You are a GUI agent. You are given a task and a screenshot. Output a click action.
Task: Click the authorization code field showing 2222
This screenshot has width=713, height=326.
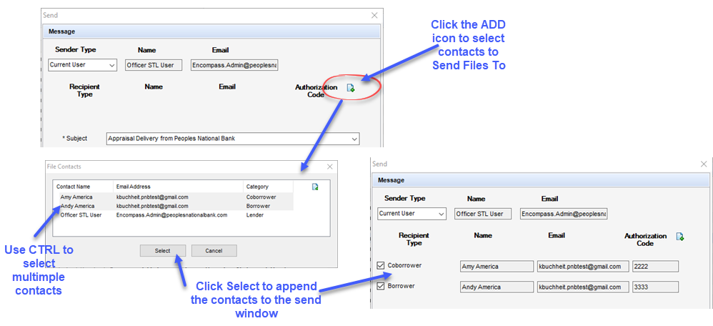click(x=654, y=267)
